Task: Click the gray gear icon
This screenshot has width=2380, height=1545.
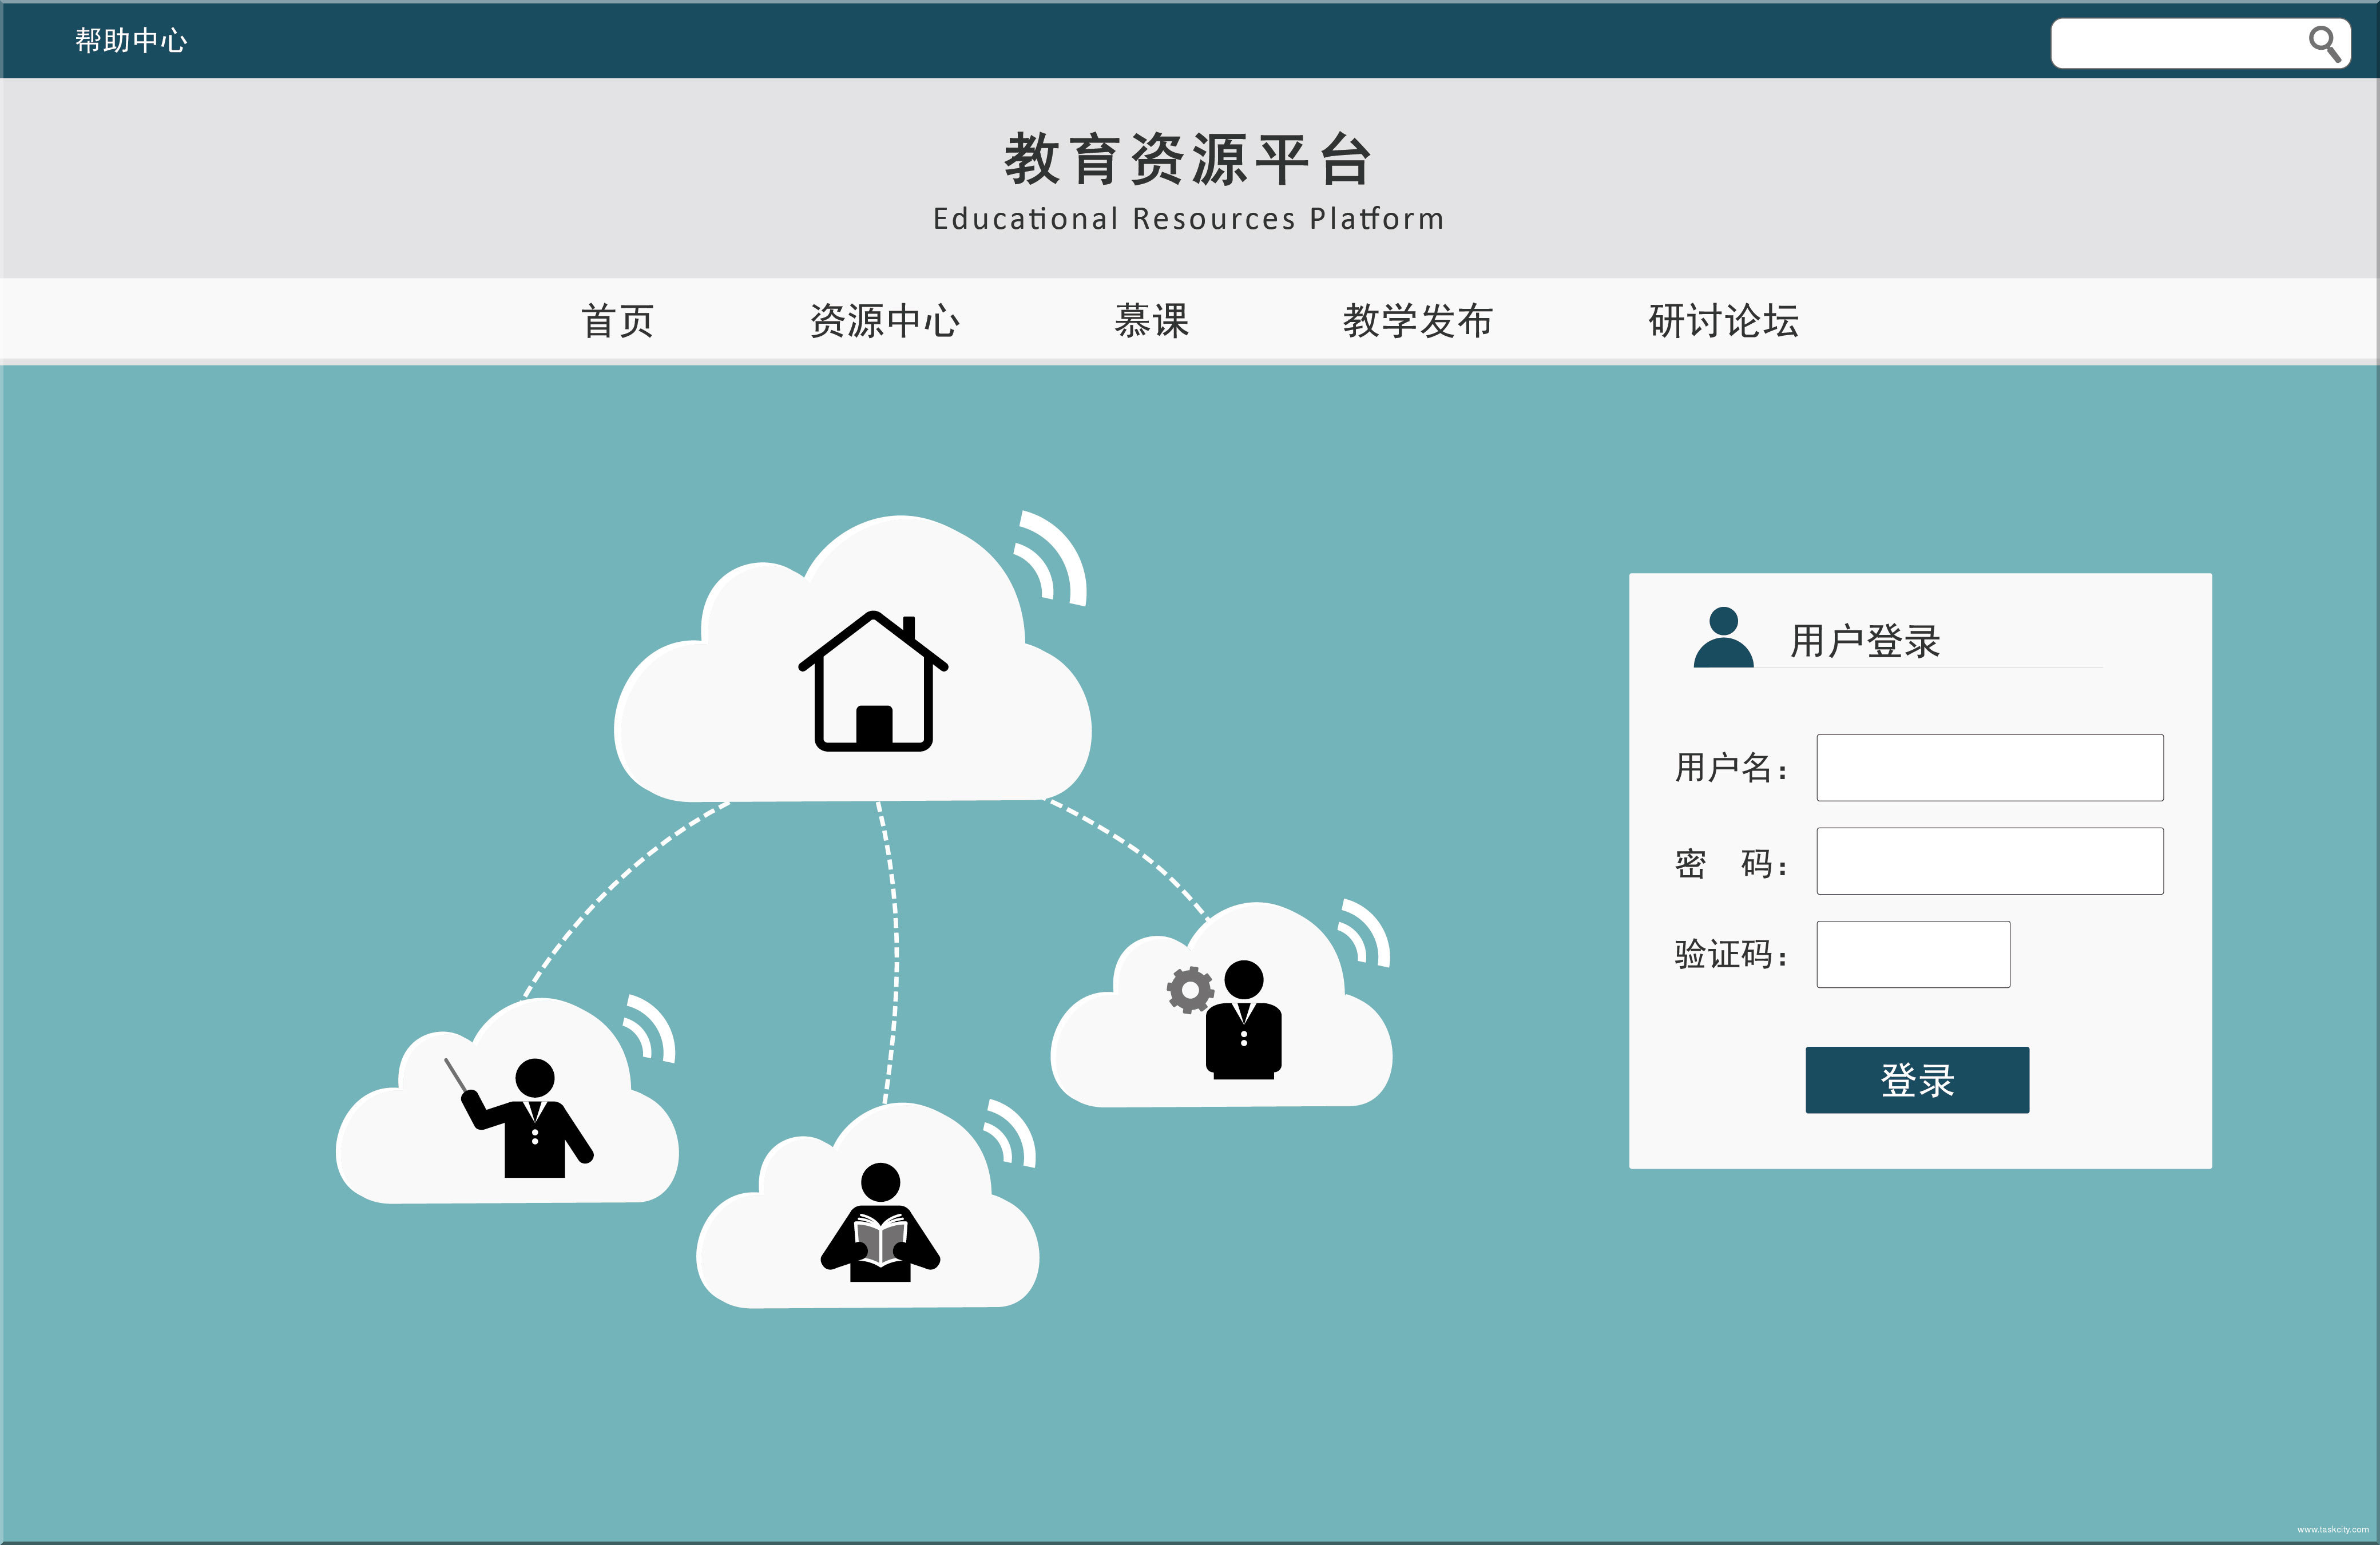Action: [1190, 990]
